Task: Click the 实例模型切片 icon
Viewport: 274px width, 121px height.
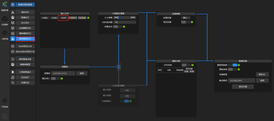Action: [13, 28]
